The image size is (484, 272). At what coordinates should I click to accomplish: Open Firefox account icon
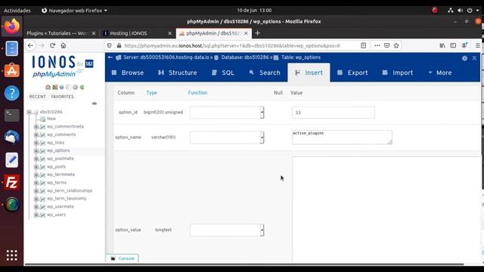[464, 45]
